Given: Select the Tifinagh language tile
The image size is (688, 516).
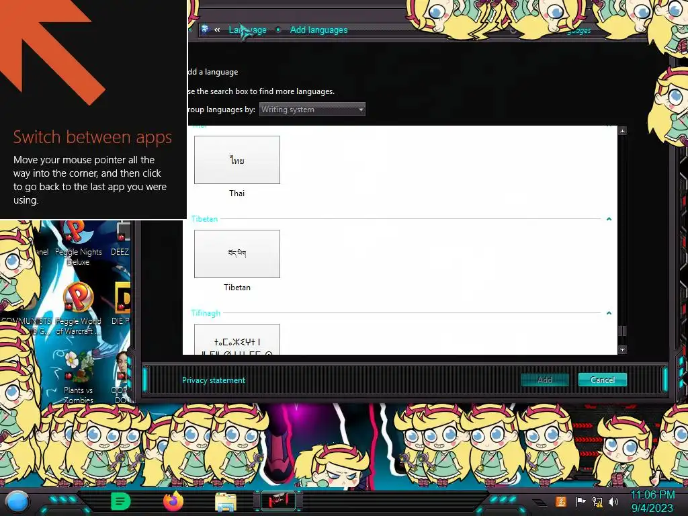Looking at the screenshot, I should [237, 339].
